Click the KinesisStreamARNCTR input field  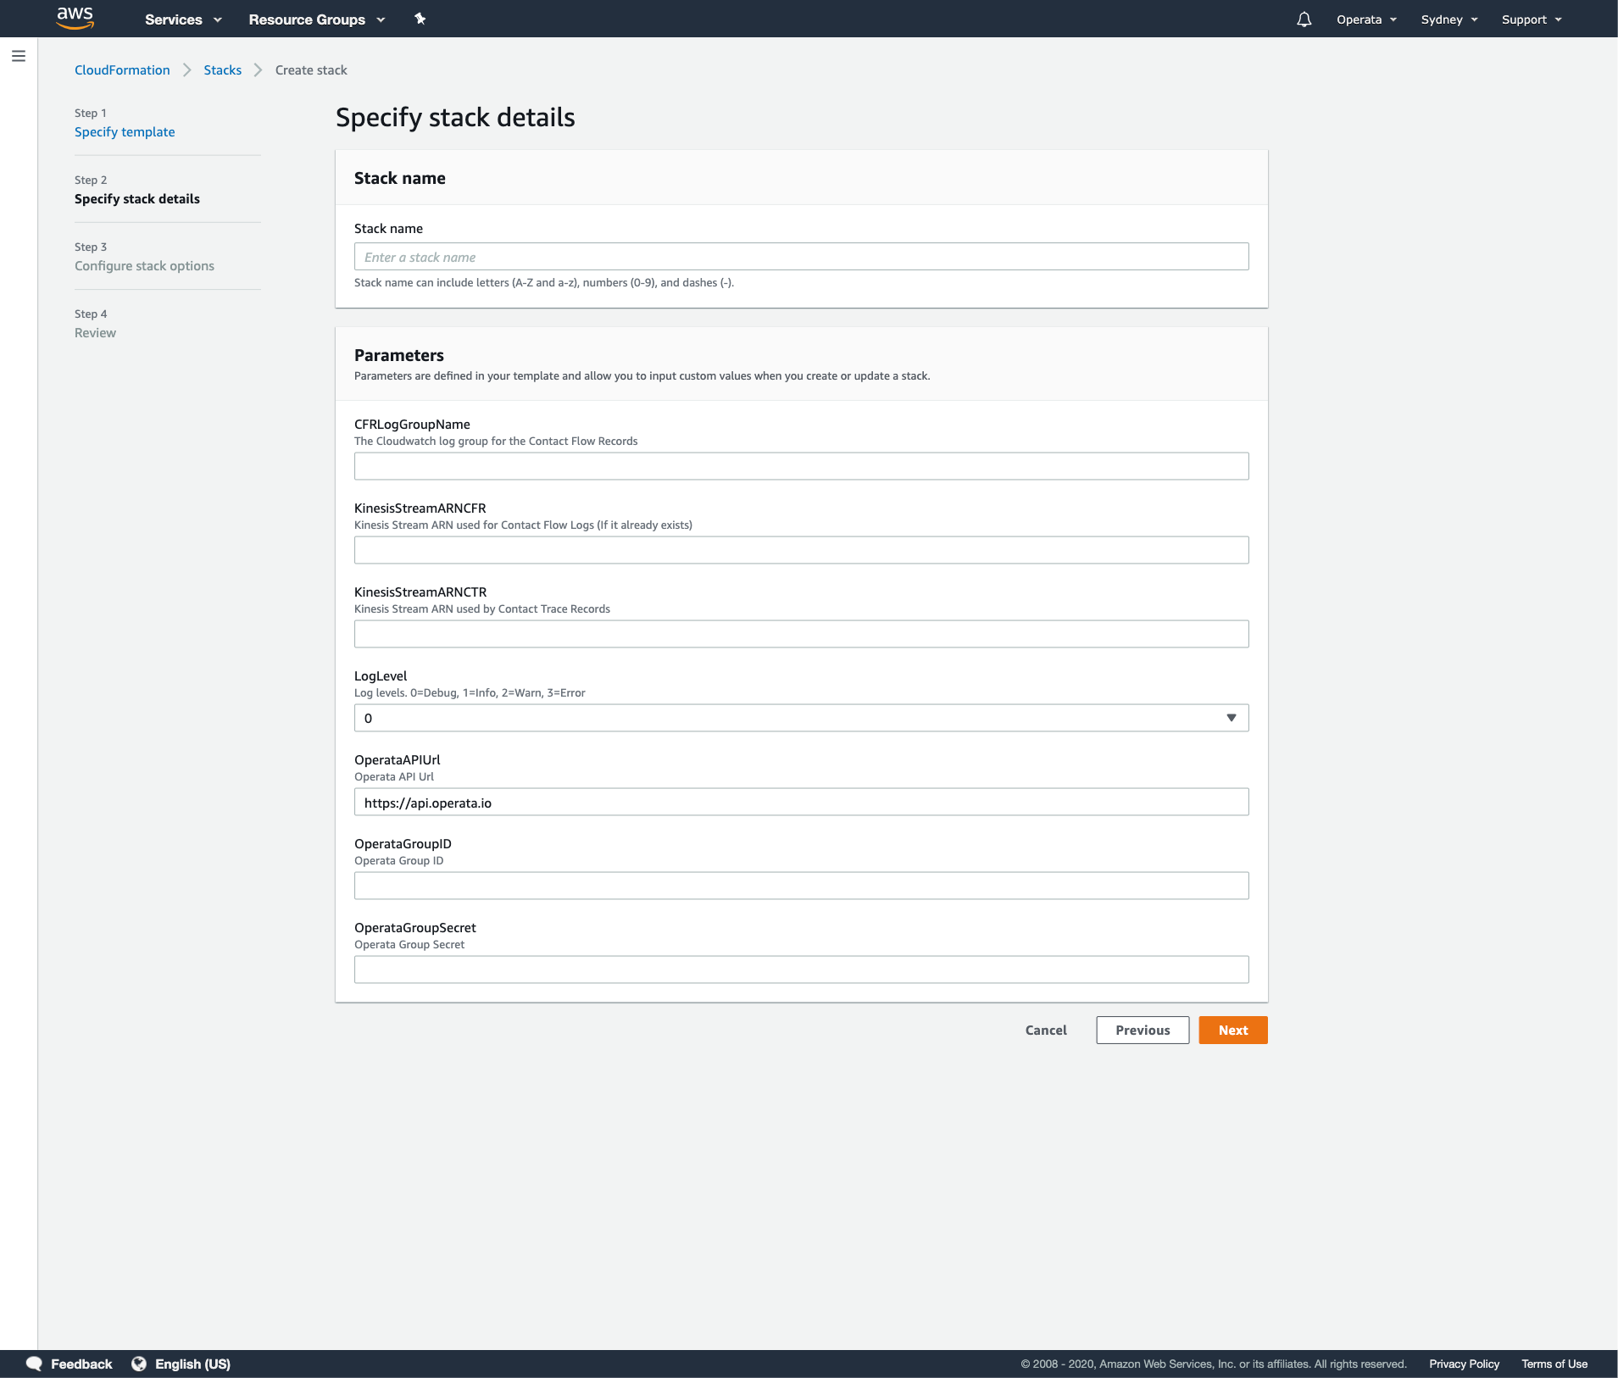click(801, 634)
